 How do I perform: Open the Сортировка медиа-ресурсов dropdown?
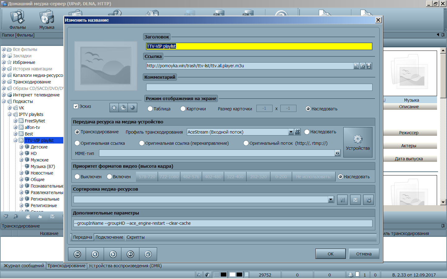point(331,200)
